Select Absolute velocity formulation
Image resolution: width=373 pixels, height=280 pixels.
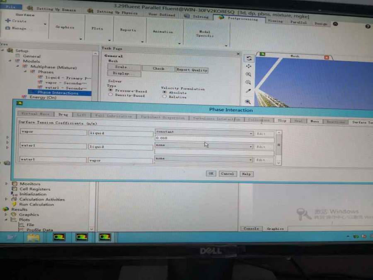164,92
